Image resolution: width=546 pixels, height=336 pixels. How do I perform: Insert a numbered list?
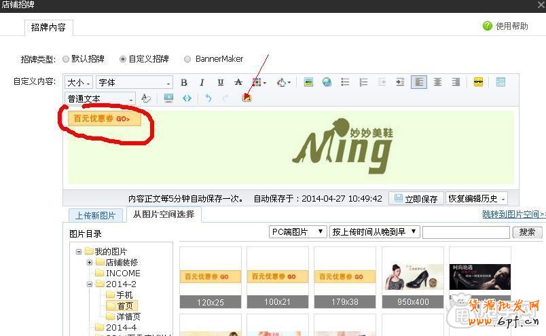(x=363, y=82)
